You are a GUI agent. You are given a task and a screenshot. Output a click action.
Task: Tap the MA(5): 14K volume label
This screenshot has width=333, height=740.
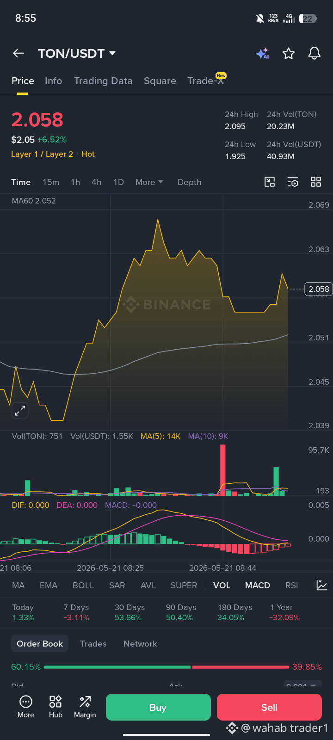pos(160,436)
